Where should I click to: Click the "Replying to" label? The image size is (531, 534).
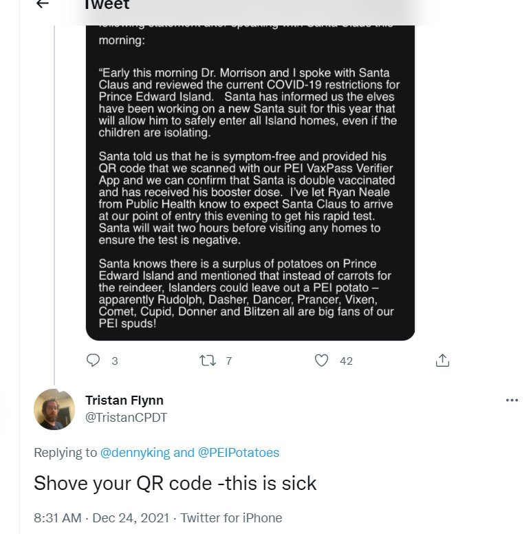65,452
